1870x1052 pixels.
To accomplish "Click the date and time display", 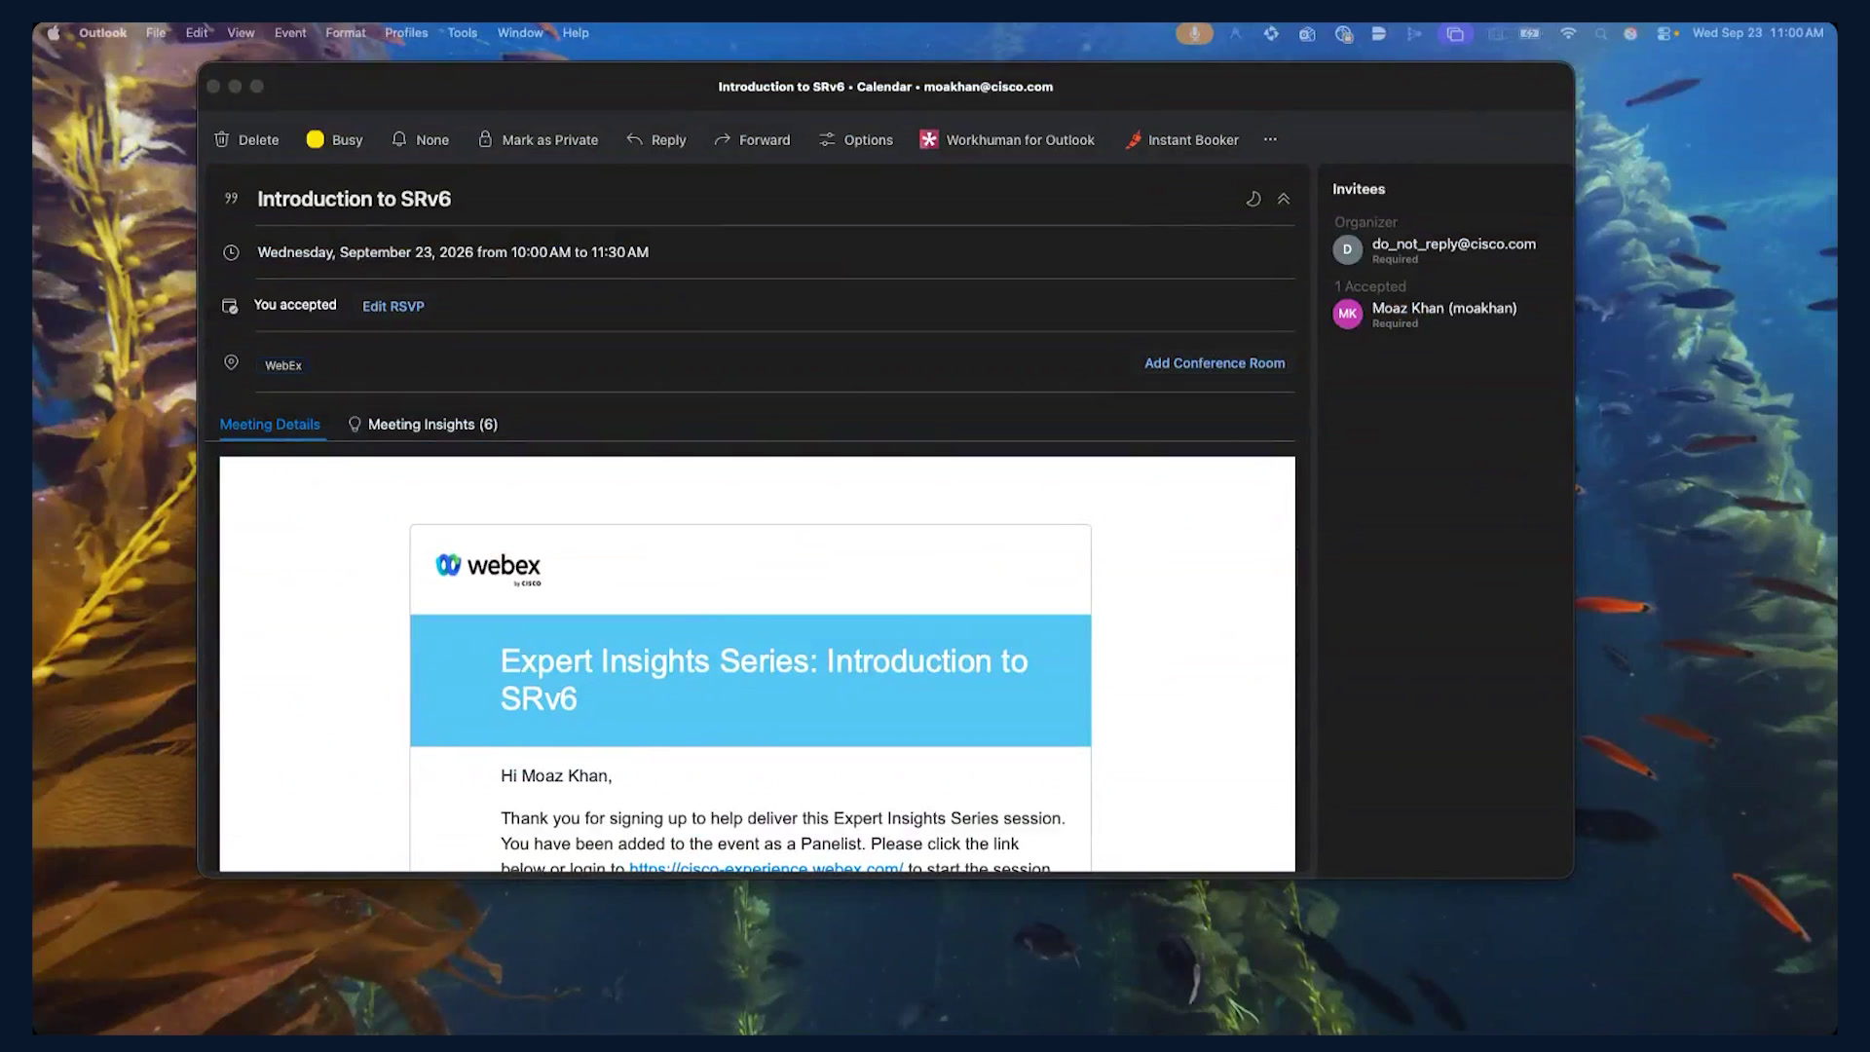I will pos(1758,32).
